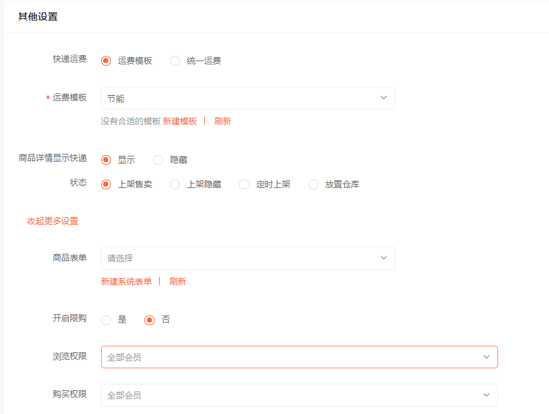Enable 开启限购 by selecting 是
The image size is (549, 414).
[106, 320]
